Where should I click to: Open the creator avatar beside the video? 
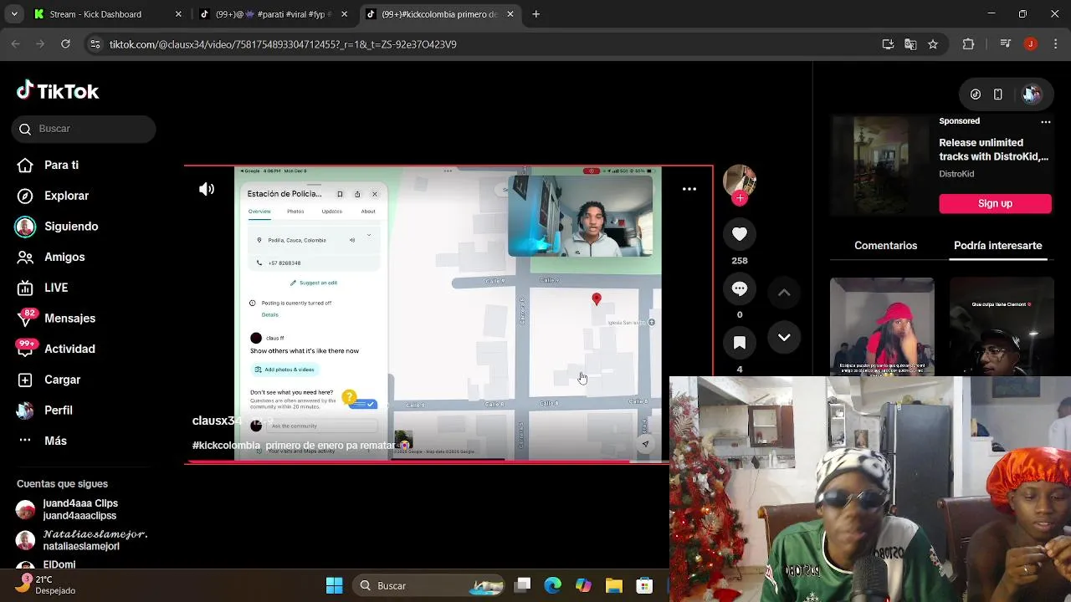740,181
